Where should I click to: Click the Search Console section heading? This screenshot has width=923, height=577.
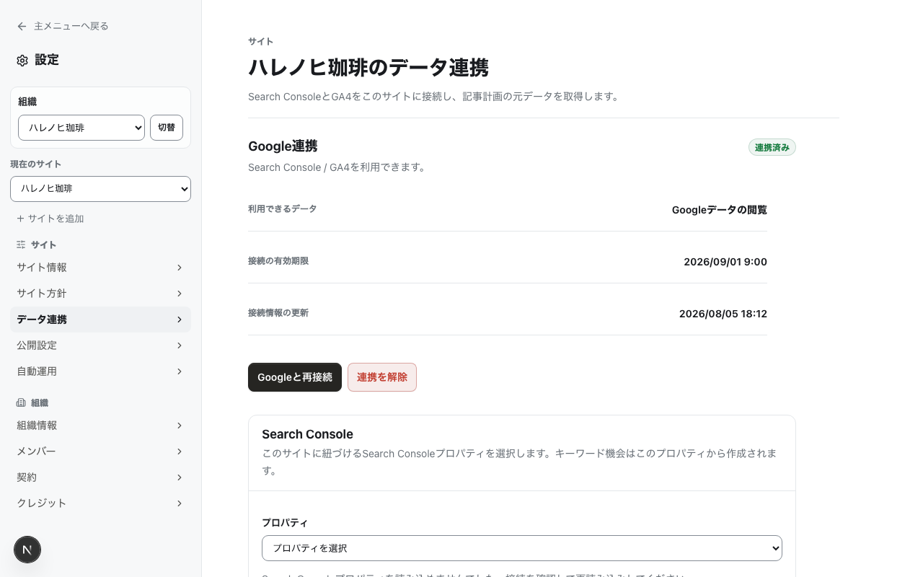[x=307, y=434]
